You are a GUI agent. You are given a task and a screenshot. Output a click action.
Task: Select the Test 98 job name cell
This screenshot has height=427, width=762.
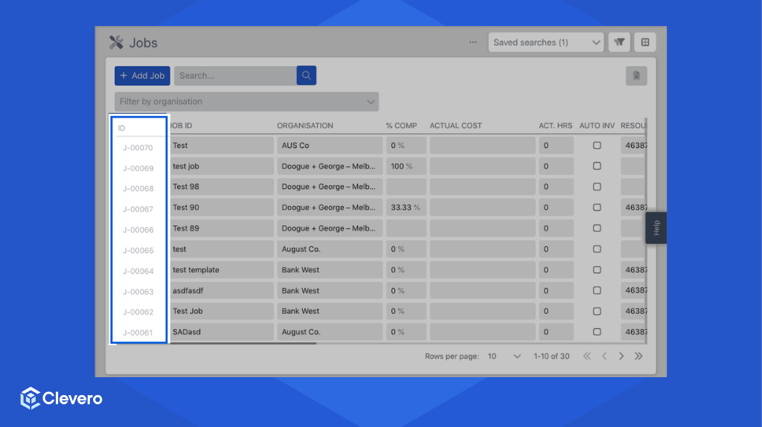222,187
